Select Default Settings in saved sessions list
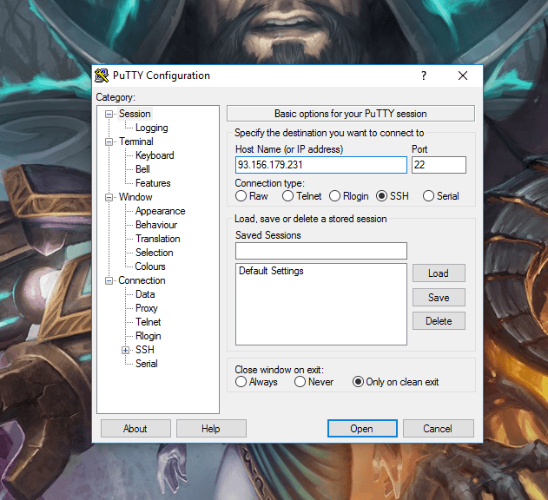Screen dimensions: 548x500 point(271,271)
